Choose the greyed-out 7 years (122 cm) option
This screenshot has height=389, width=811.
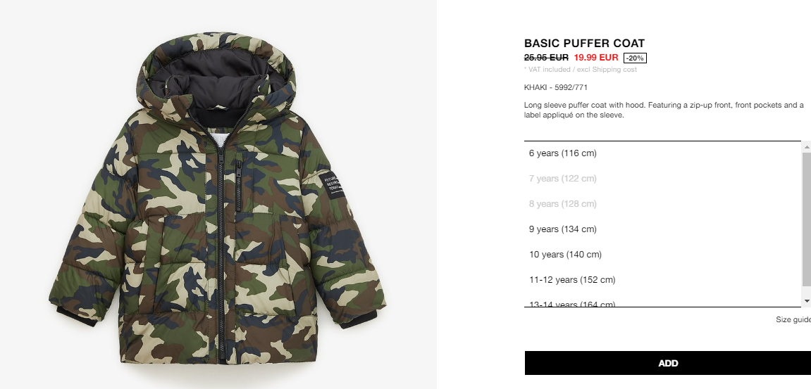(x=662, y=179)
